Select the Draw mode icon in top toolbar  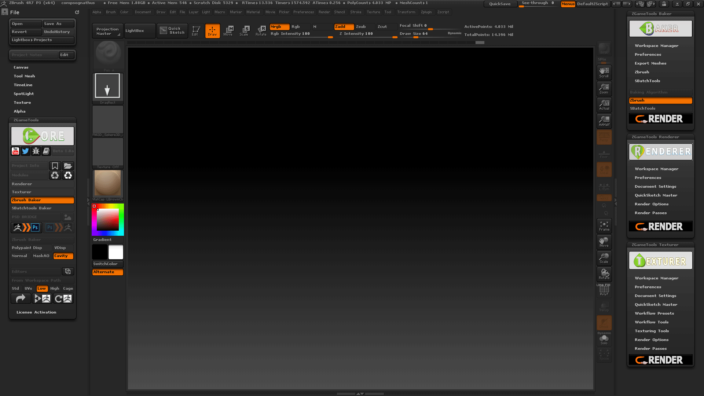pyautogui.click(x=212, y=31)
